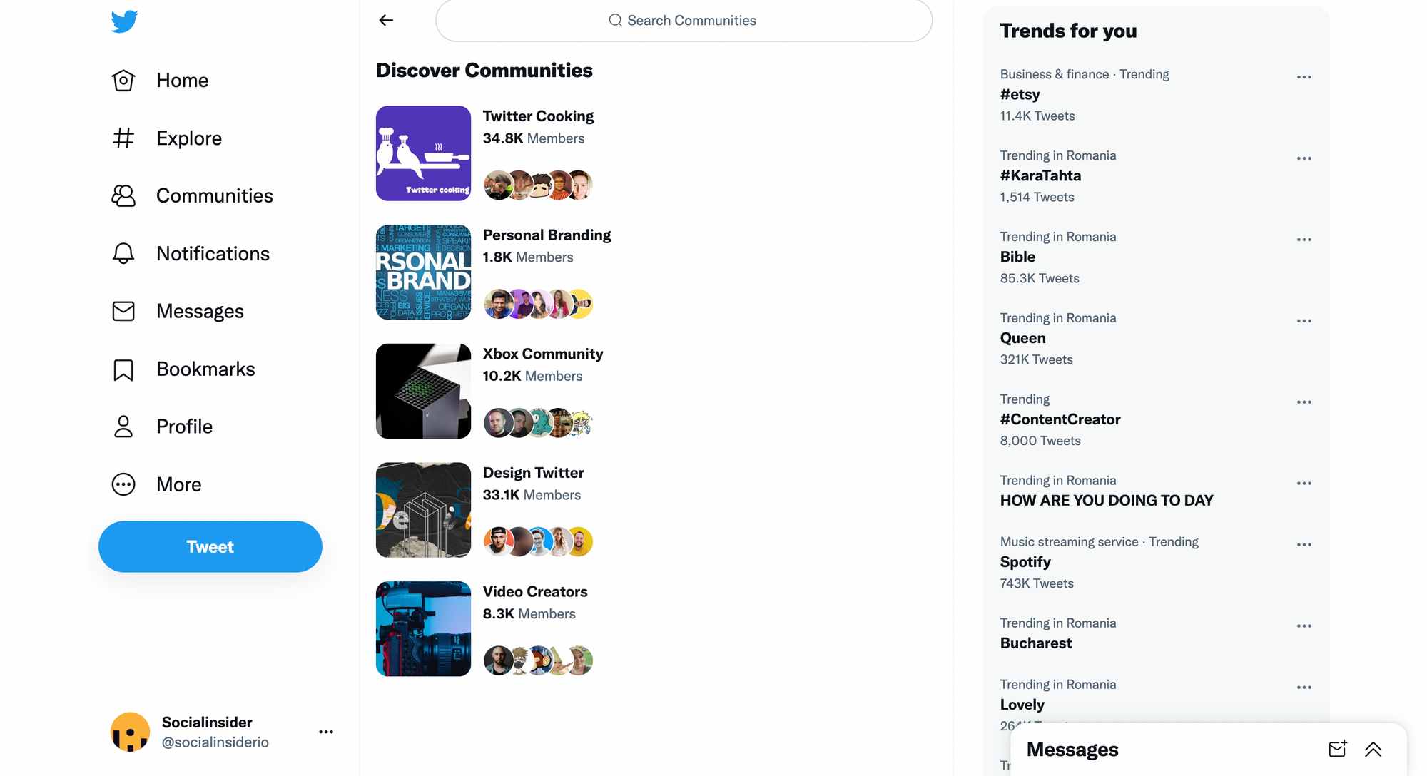The height and width of the screenshot is (776, 1427).
Task: Open the Home icon in sidebar
Action: (x=123, y=81)
